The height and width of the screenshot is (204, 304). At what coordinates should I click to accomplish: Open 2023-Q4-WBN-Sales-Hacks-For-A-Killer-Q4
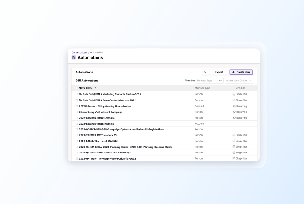tap(105, 153)
